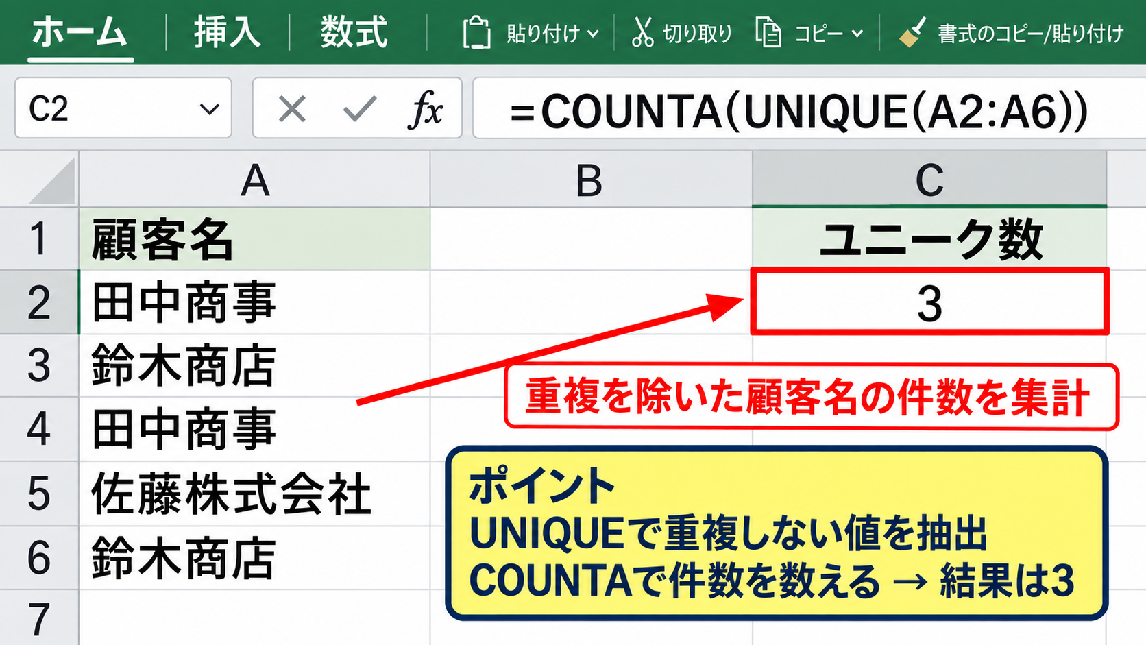Image resolution: width=1146 pixels, height=645 pixels.
Task: Click into the formula bar with COUNTA formula
Action: 809,108
